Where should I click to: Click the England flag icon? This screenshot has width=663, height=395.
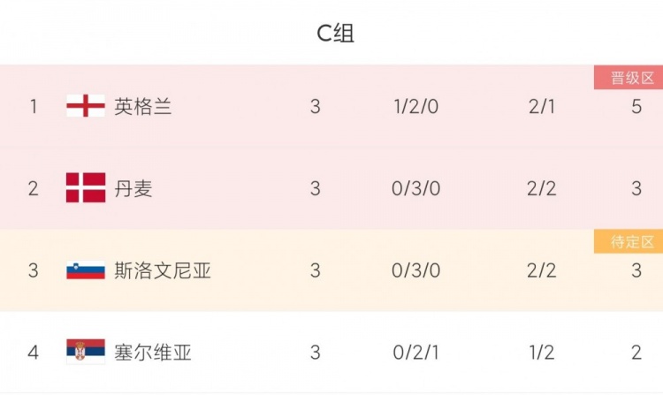tap(86, 106)
